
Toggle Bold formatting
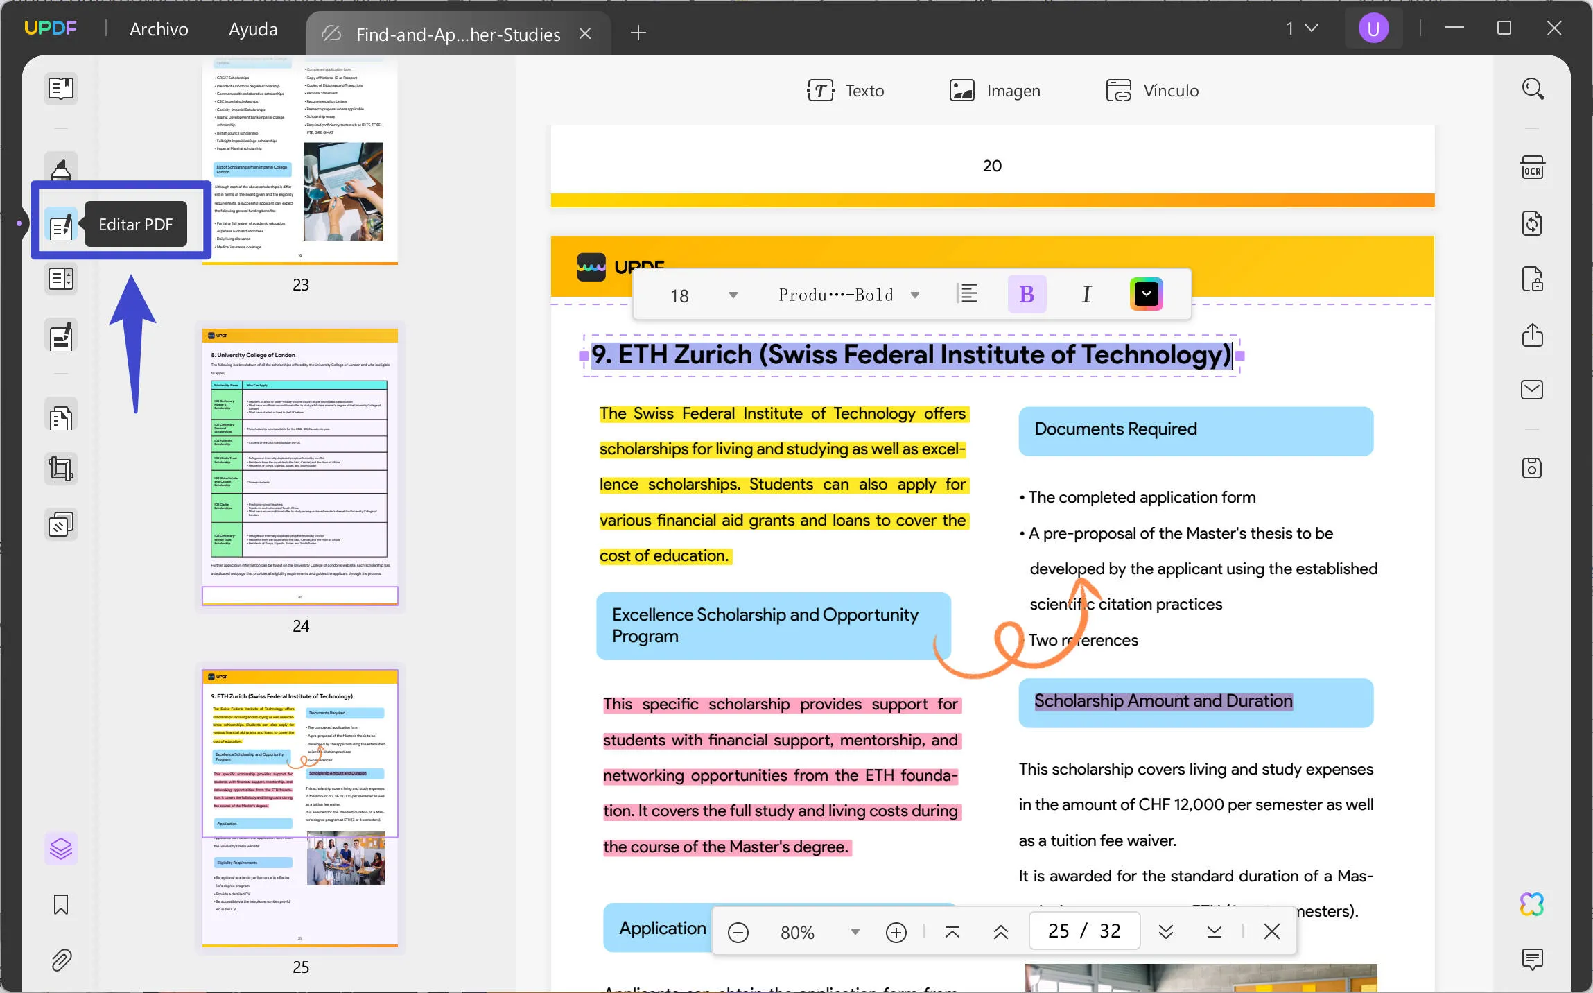pyautogui.click(x=1027, y=294)
